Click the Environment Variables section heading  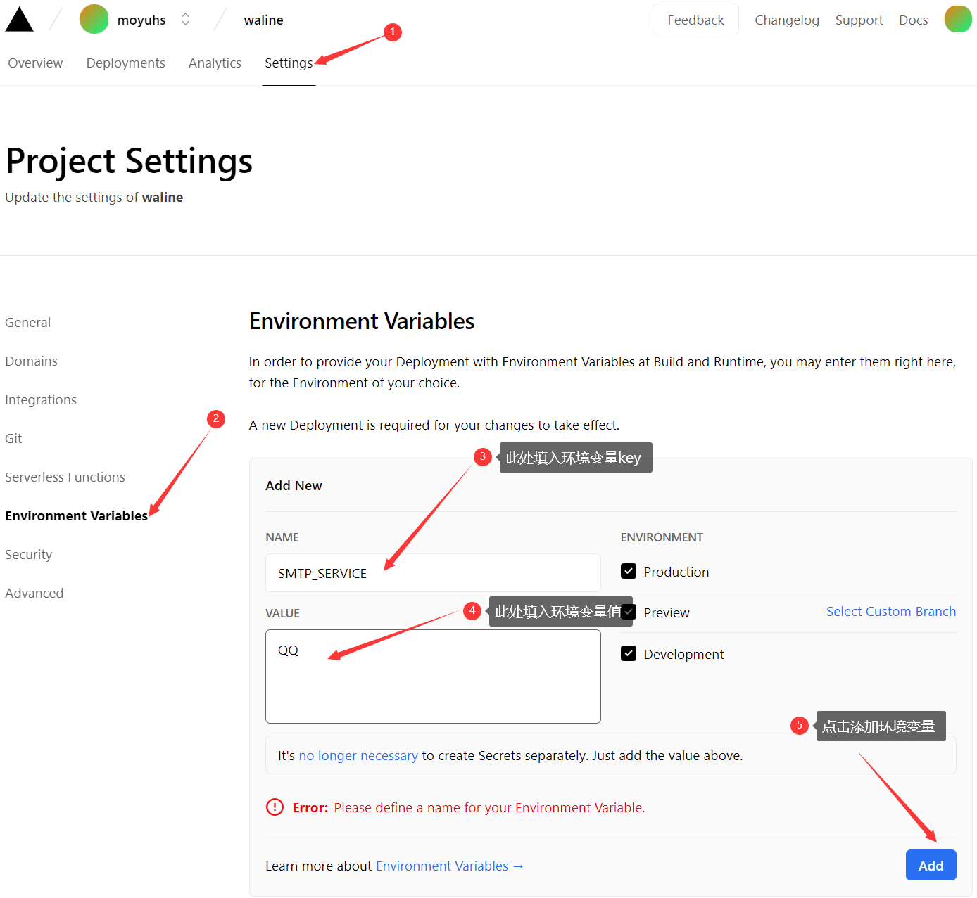tap(362, 321)
